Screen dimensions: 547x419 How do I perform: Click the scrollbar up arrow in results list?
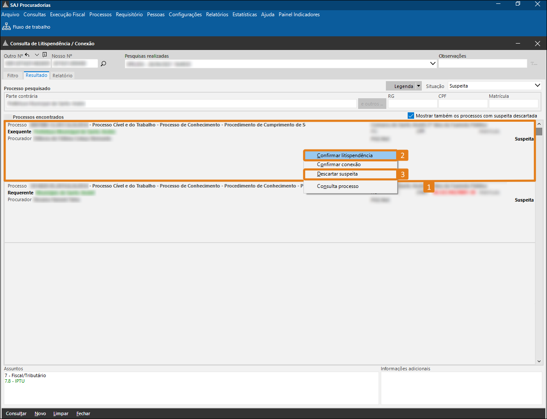coord(539,124)
